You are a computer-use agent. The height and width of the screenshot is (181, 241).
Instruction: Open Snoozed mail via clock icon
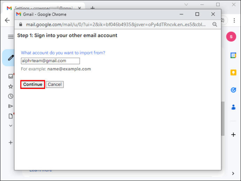[x=11, y=96]
